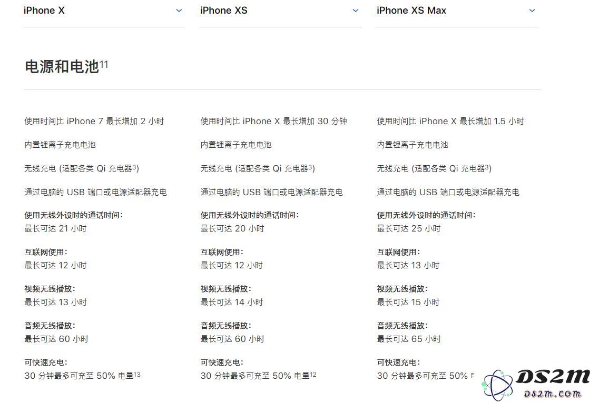
Task: Click 最长可达 15 小时 video playback value
Action: click(408, 302)
